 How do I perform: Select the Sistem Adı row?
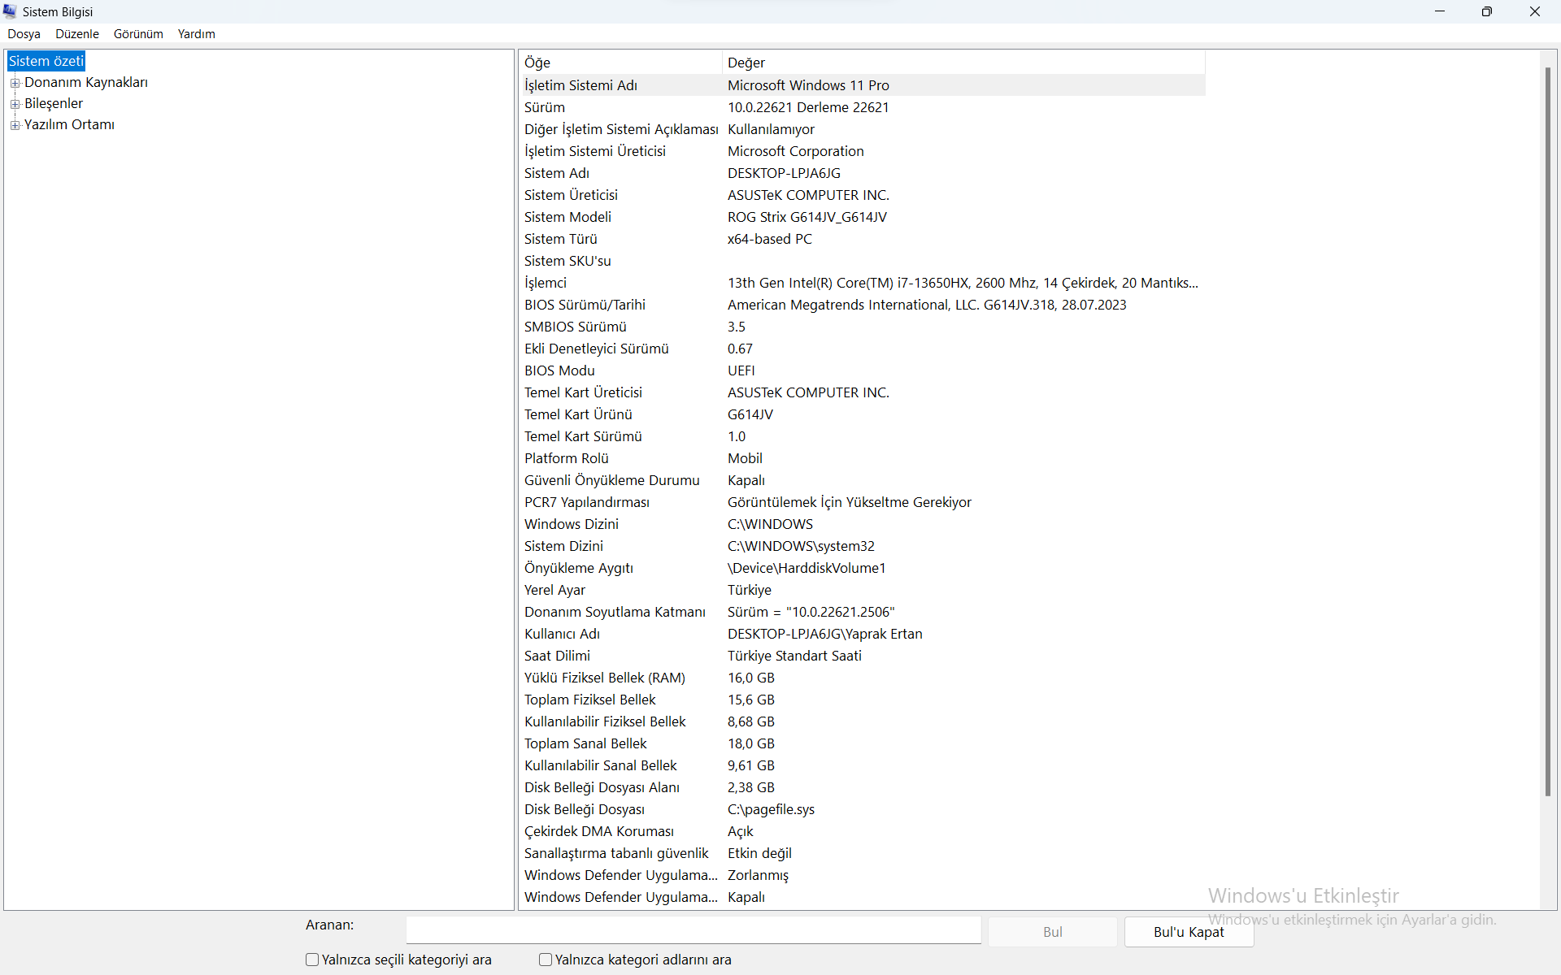point(863,173)
